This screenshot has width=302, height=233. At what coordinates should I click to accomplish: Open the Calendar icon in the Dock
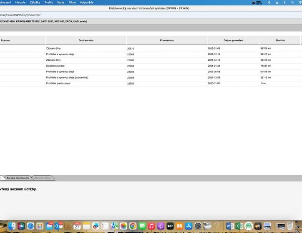tap(77, 226)
